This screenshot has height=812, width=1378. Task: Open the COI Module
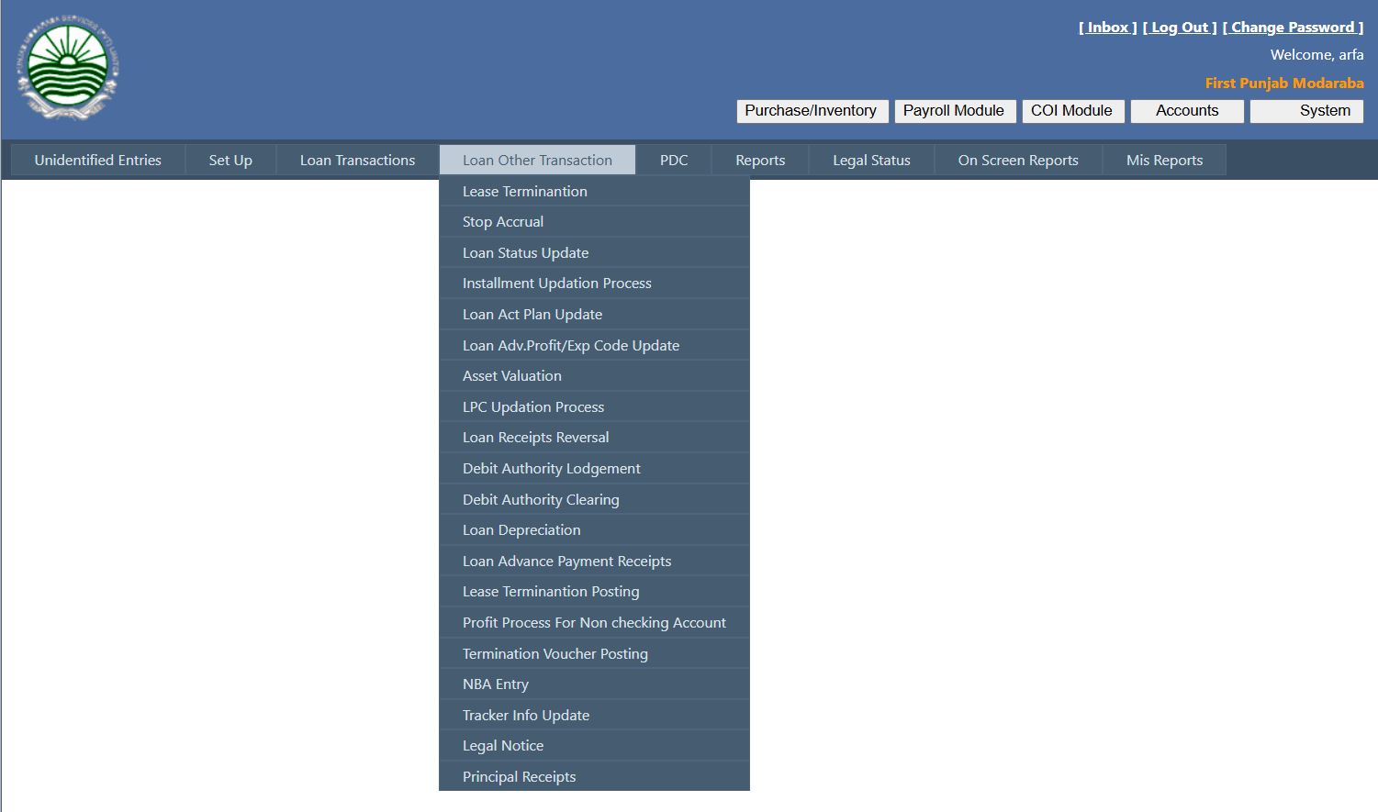pos(1072,110)
